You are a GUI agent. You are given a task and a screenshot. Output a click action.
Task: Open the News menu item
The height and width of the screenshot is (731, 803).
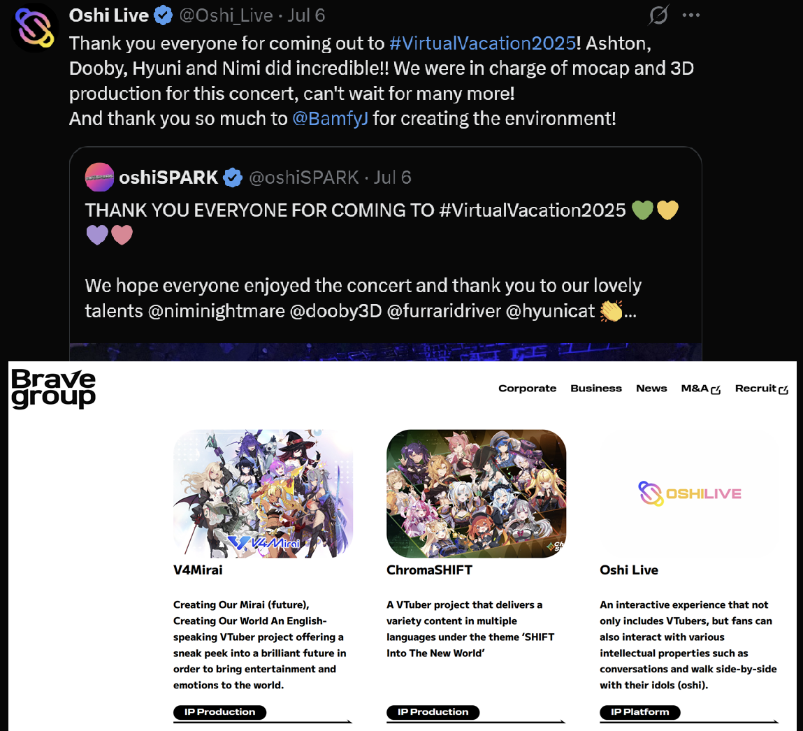651,389
